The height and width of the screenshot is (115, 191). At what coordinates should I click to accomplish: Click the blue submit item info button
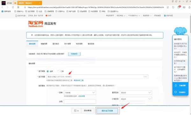pos(107,111)
